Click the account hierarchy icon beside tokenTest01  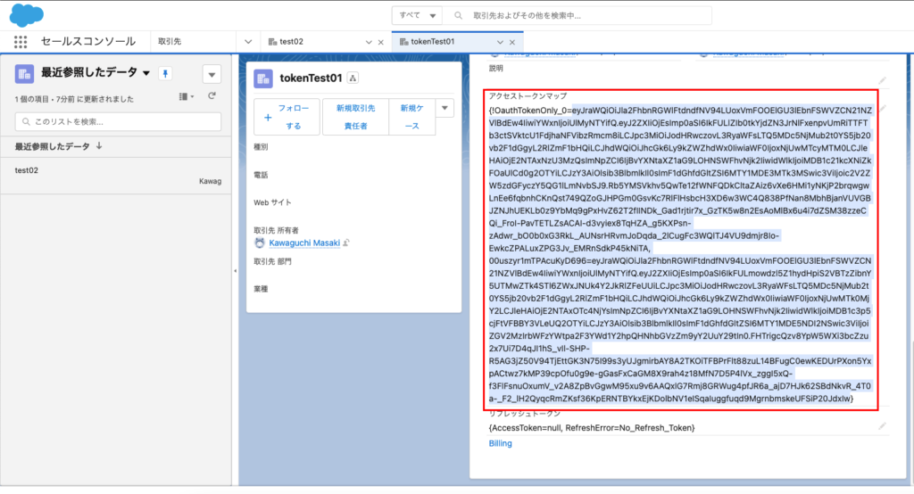click(353, 78)
